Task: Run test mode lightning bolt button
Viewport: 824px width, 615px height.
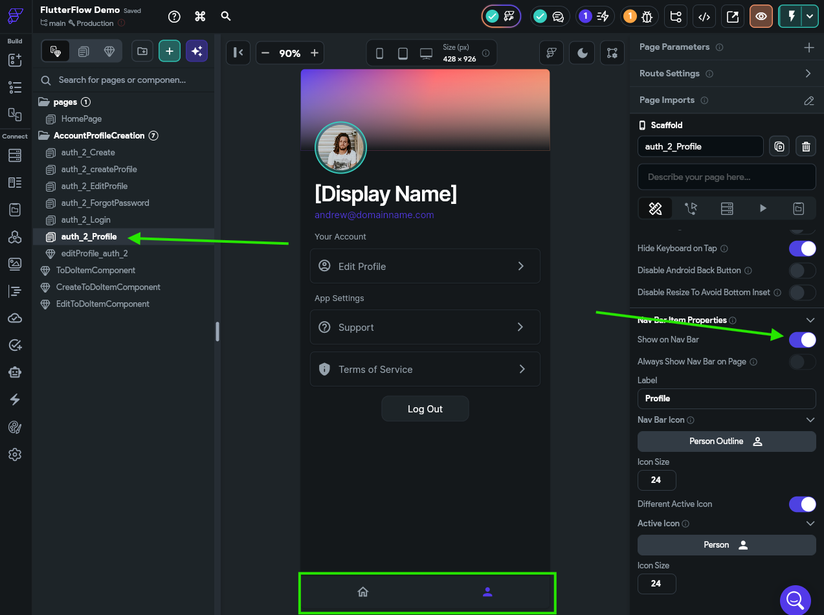Action: pyautogui.click(x=790, y=17)
